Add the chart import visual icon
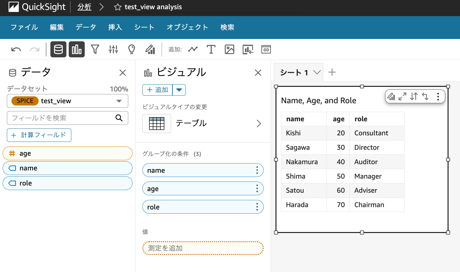 (x=248, y=49)
